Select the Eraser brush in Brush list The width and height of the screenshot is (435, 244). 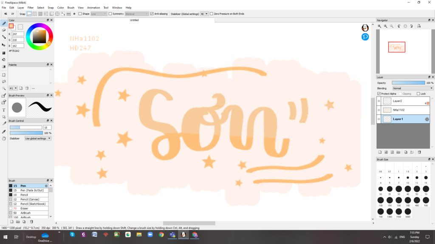coord(28,208)
